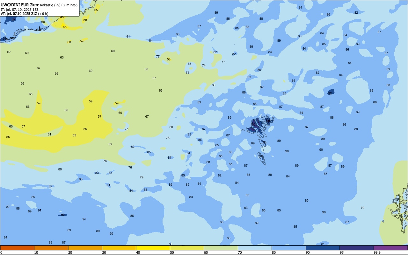This screenshot has width=408, height=255.
Task: Click the '99.9' legend scale label
Action: [x=377, y=252]
